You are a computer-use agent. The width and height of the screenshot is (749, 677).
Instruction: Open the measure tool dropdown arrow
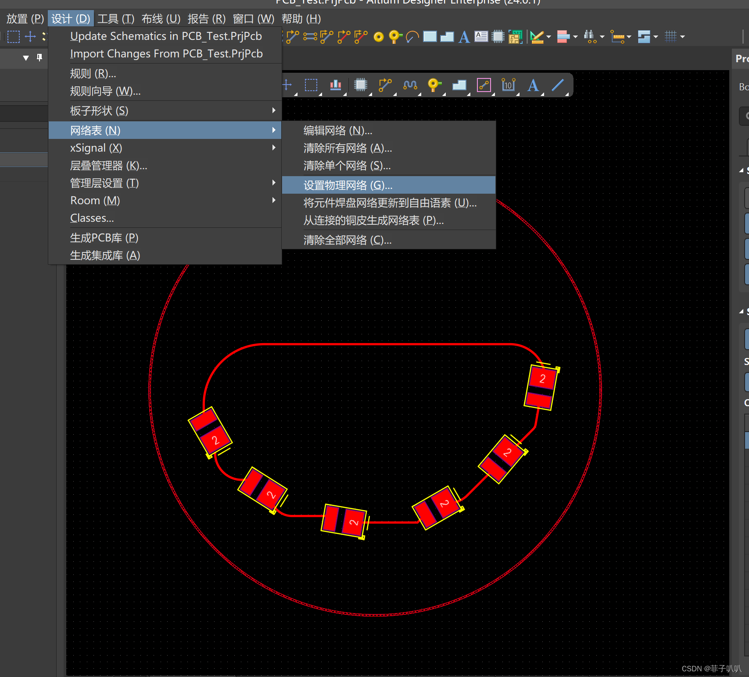[629, 37]
